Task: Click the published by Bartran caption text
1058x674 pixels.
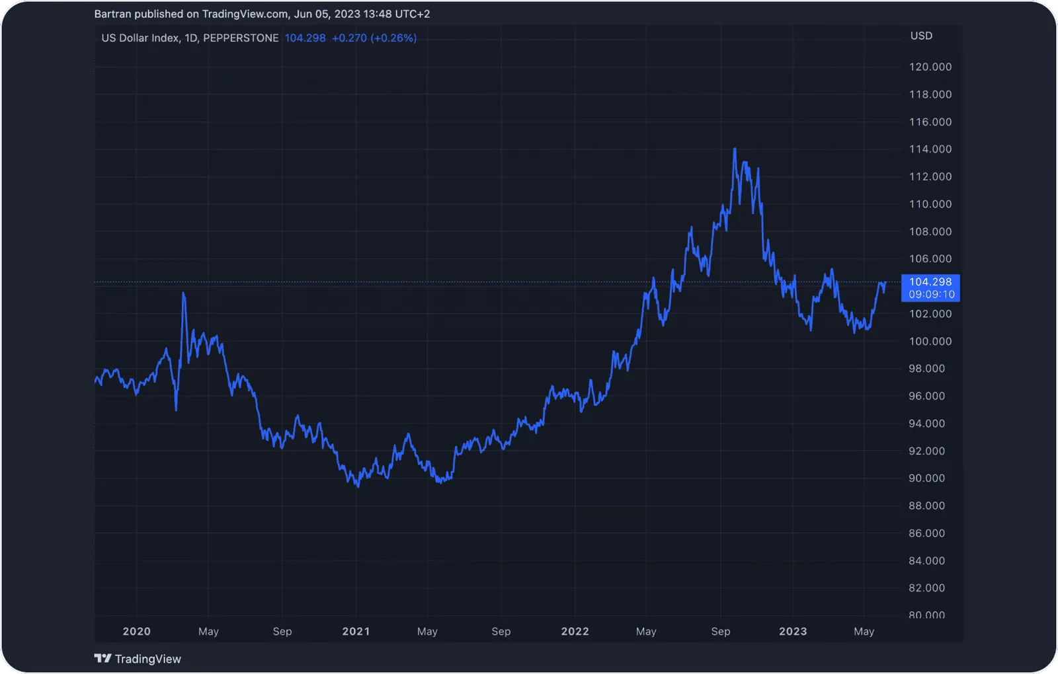Action: [x=262, y=14]
